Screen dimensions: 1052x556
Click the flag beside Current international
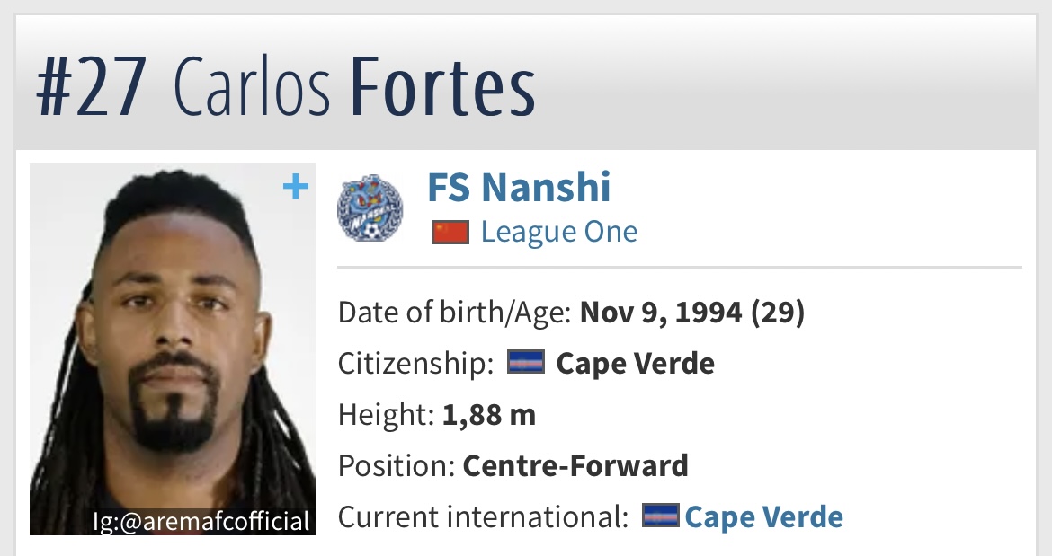pyautogui.click(x=661, y=516)
